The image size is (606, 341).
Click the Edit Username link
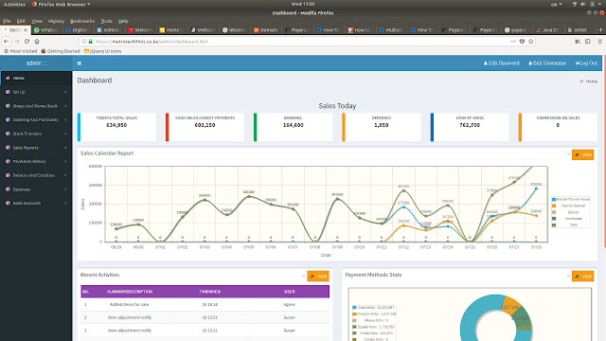[x=547, y=63]
